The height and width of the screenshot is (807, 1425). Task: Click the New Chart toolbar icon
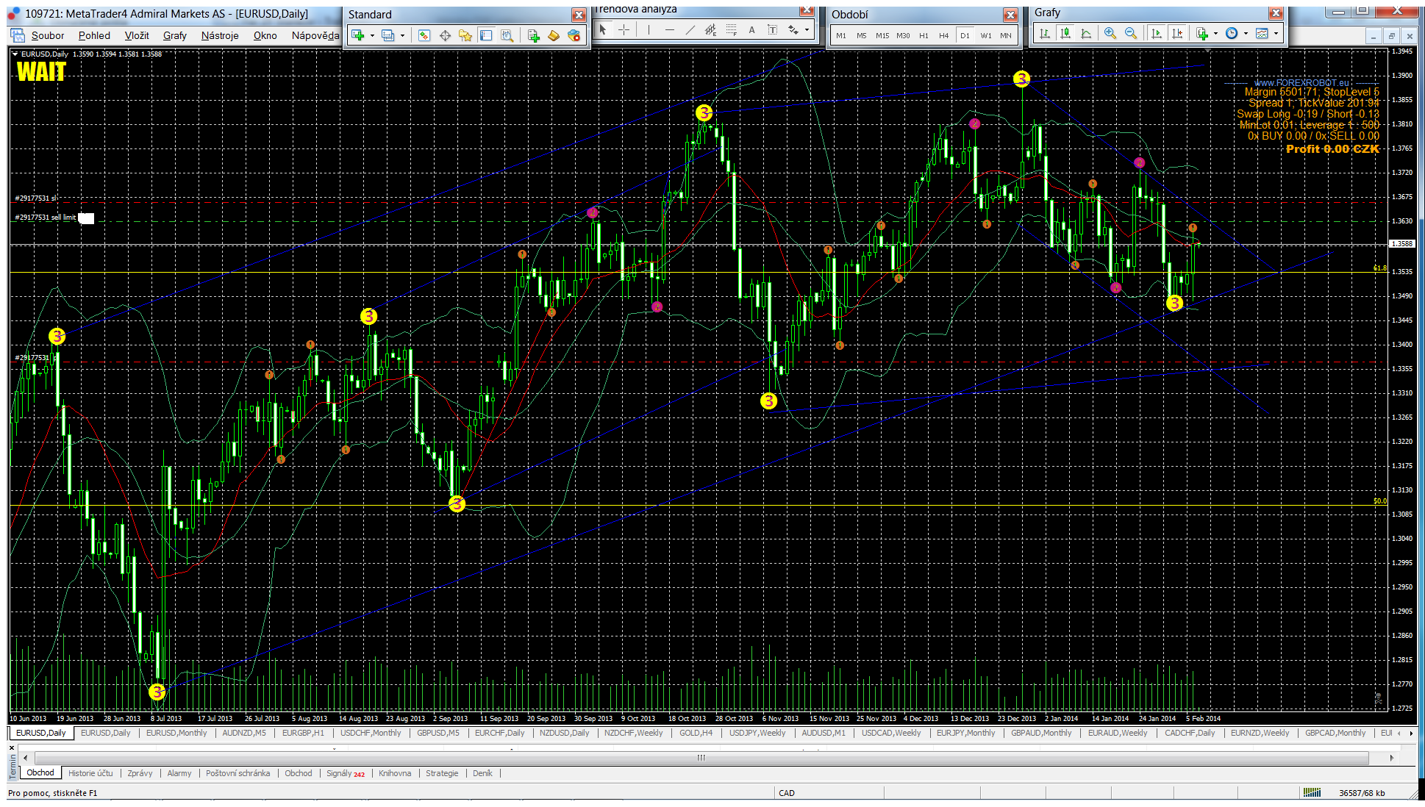click(358, 35)
